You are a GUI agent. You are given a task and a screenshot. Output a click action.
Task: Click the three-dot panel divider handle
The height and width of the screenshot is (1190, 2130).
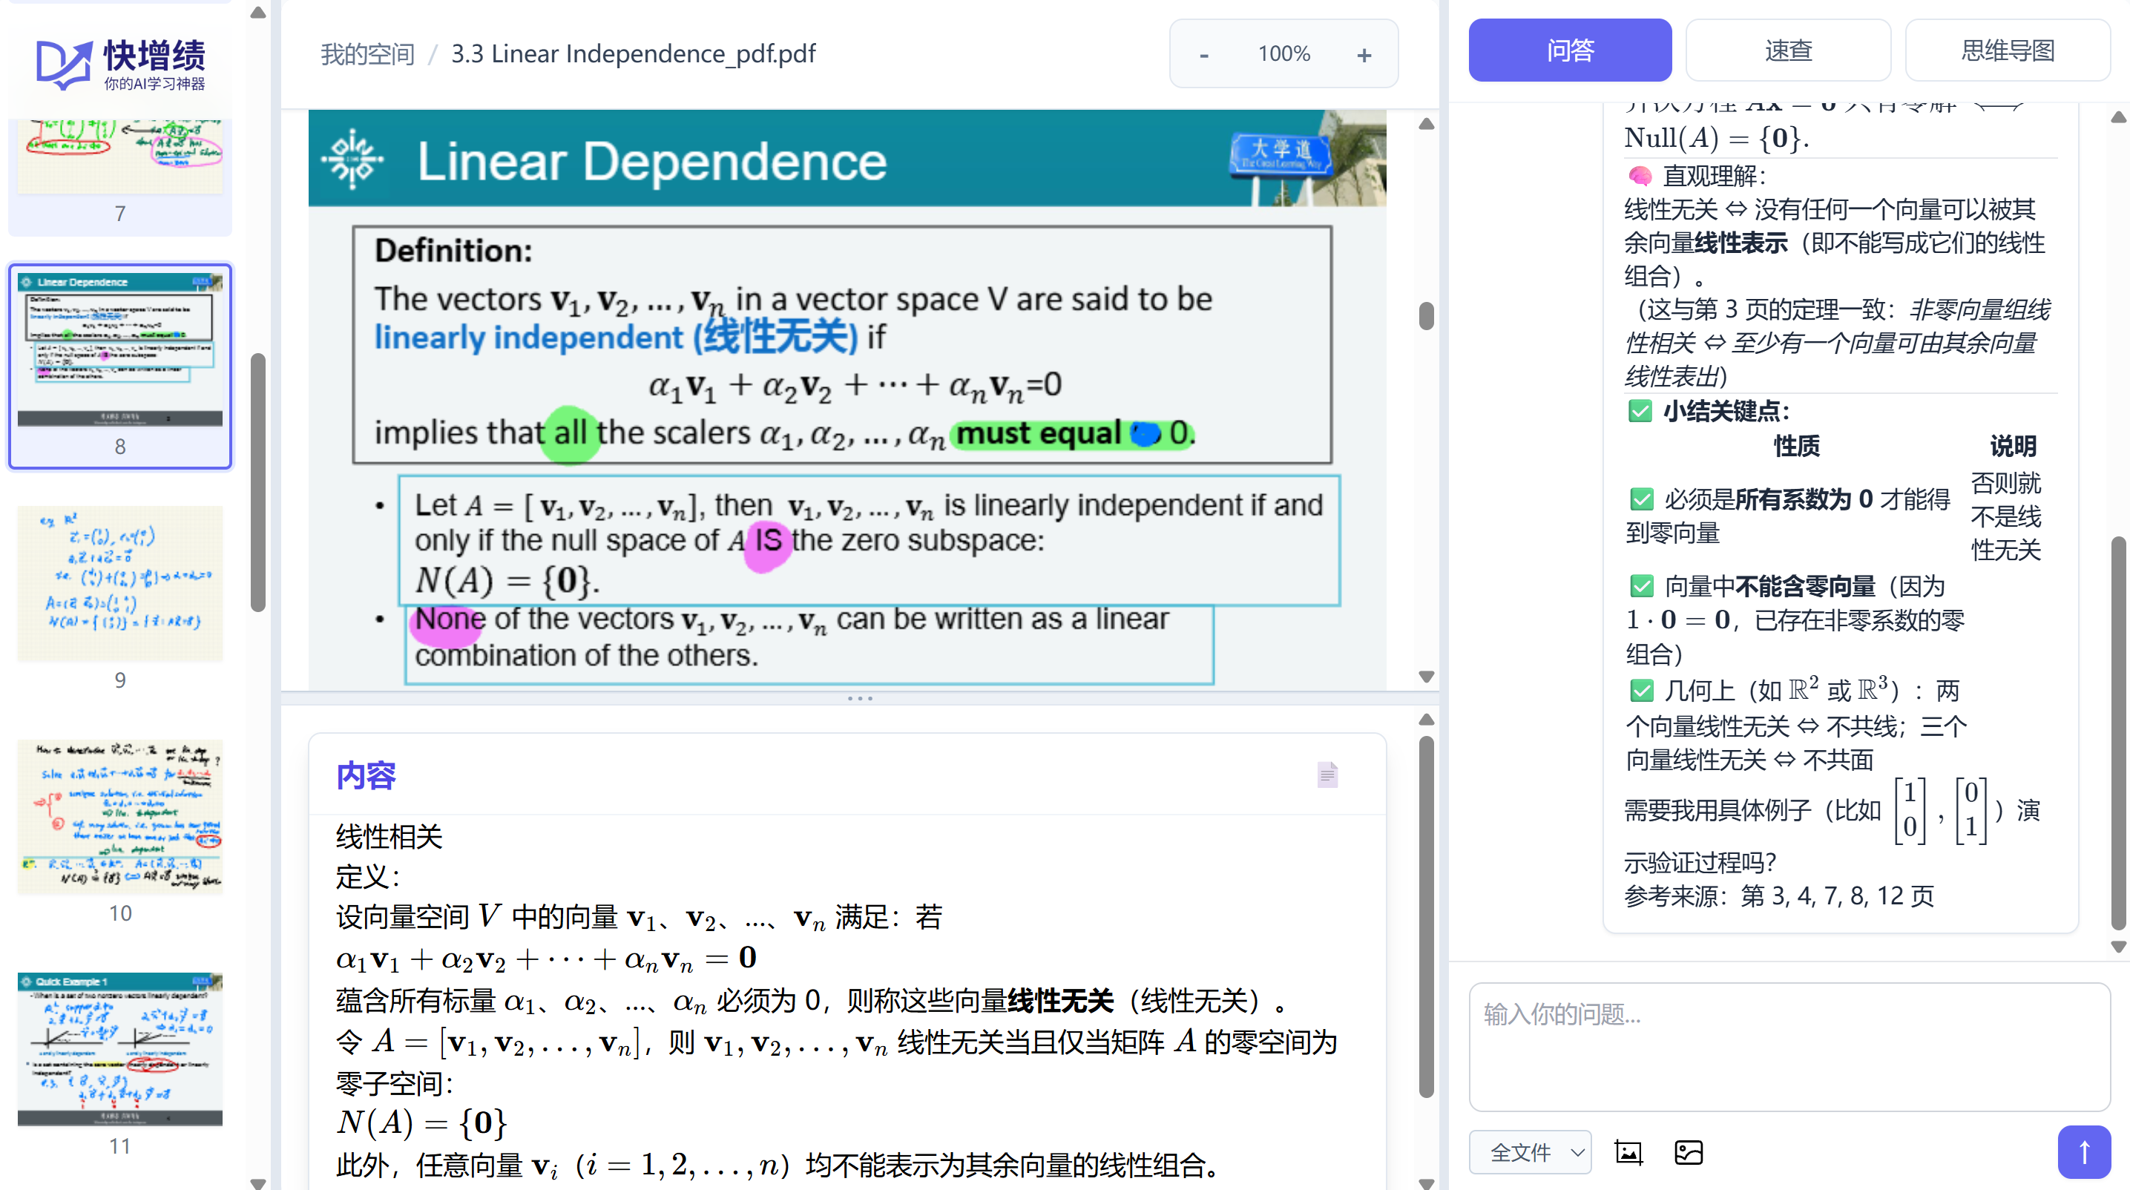coord(859,699)
